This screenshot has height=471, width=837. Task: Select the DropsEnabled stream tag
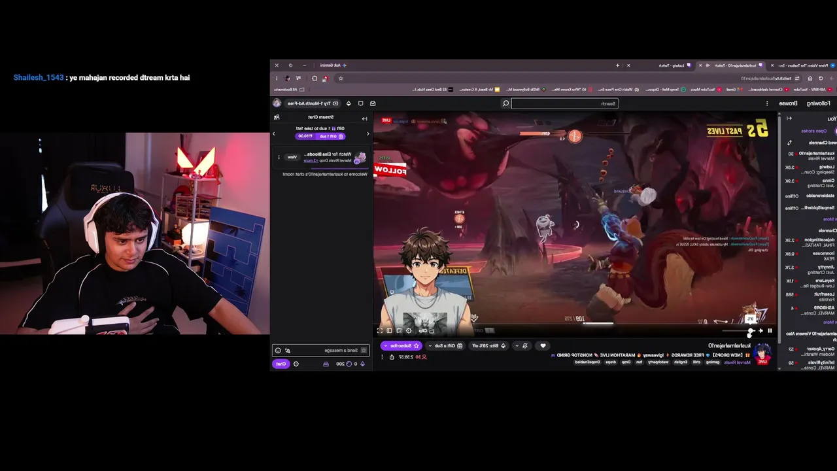588,362
